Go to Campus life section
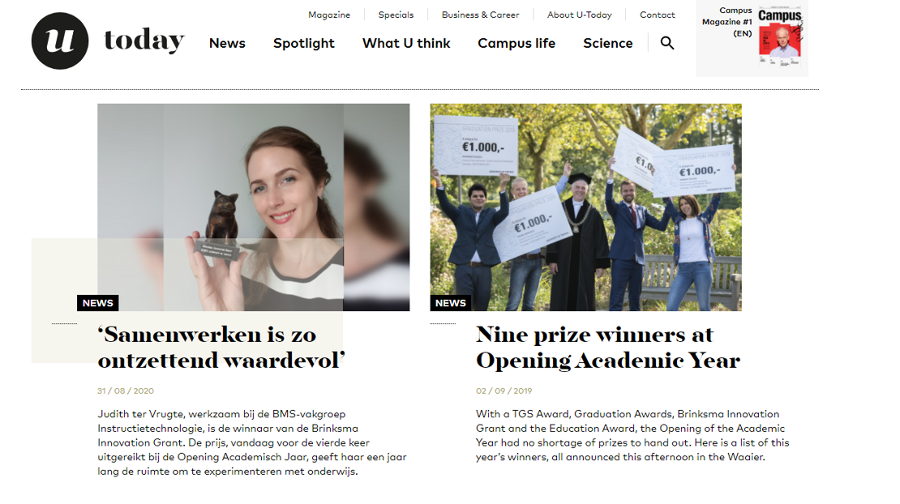The image size is (900, 504). [x=516, y=43]
